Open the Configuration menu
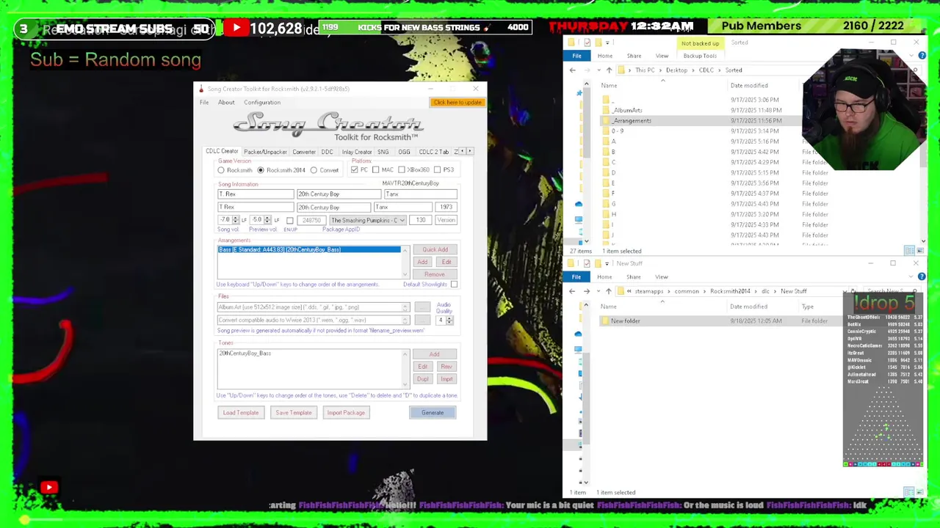 tap(262, 103)
